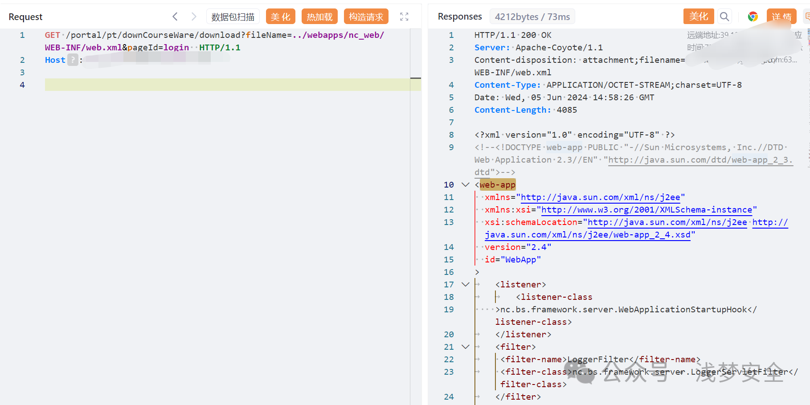Click the 热加载 button
This screenshot has height=405, width=810.
pos(319,16)
